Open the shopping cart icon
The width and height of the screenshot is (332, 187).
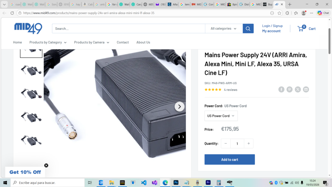coord(301,29)
